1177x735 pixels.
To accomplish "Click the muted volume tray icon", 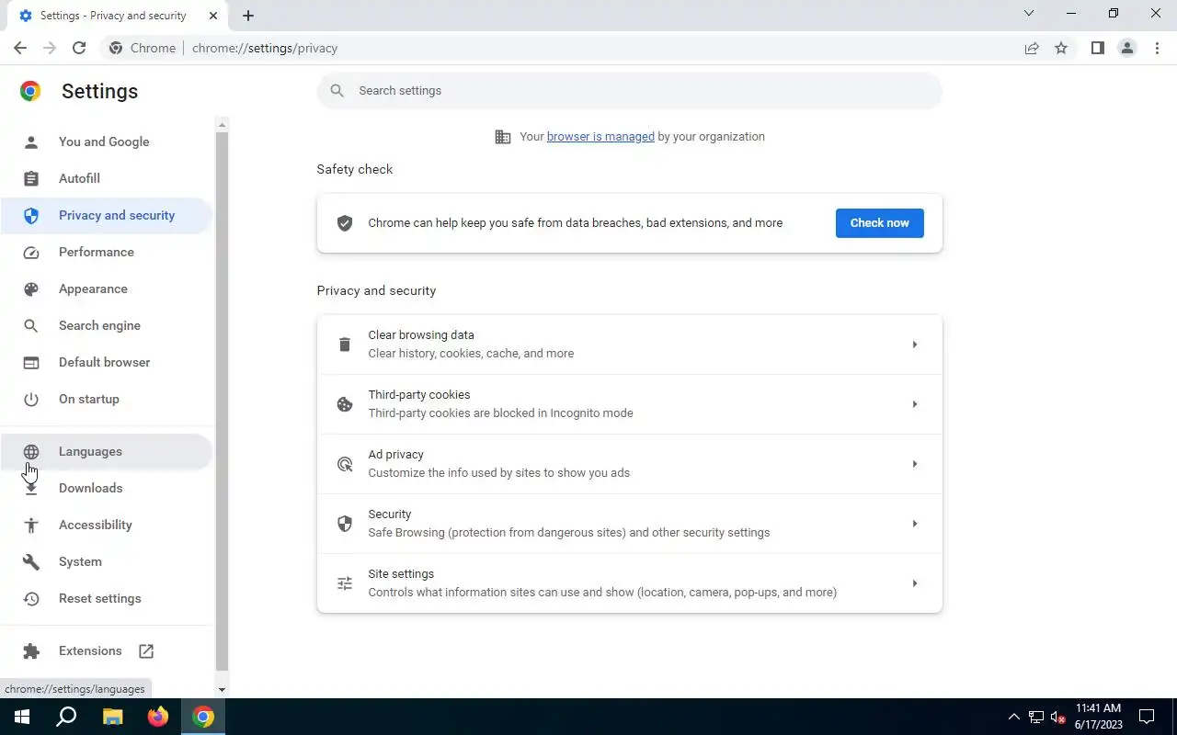I will coord(1058,717).
